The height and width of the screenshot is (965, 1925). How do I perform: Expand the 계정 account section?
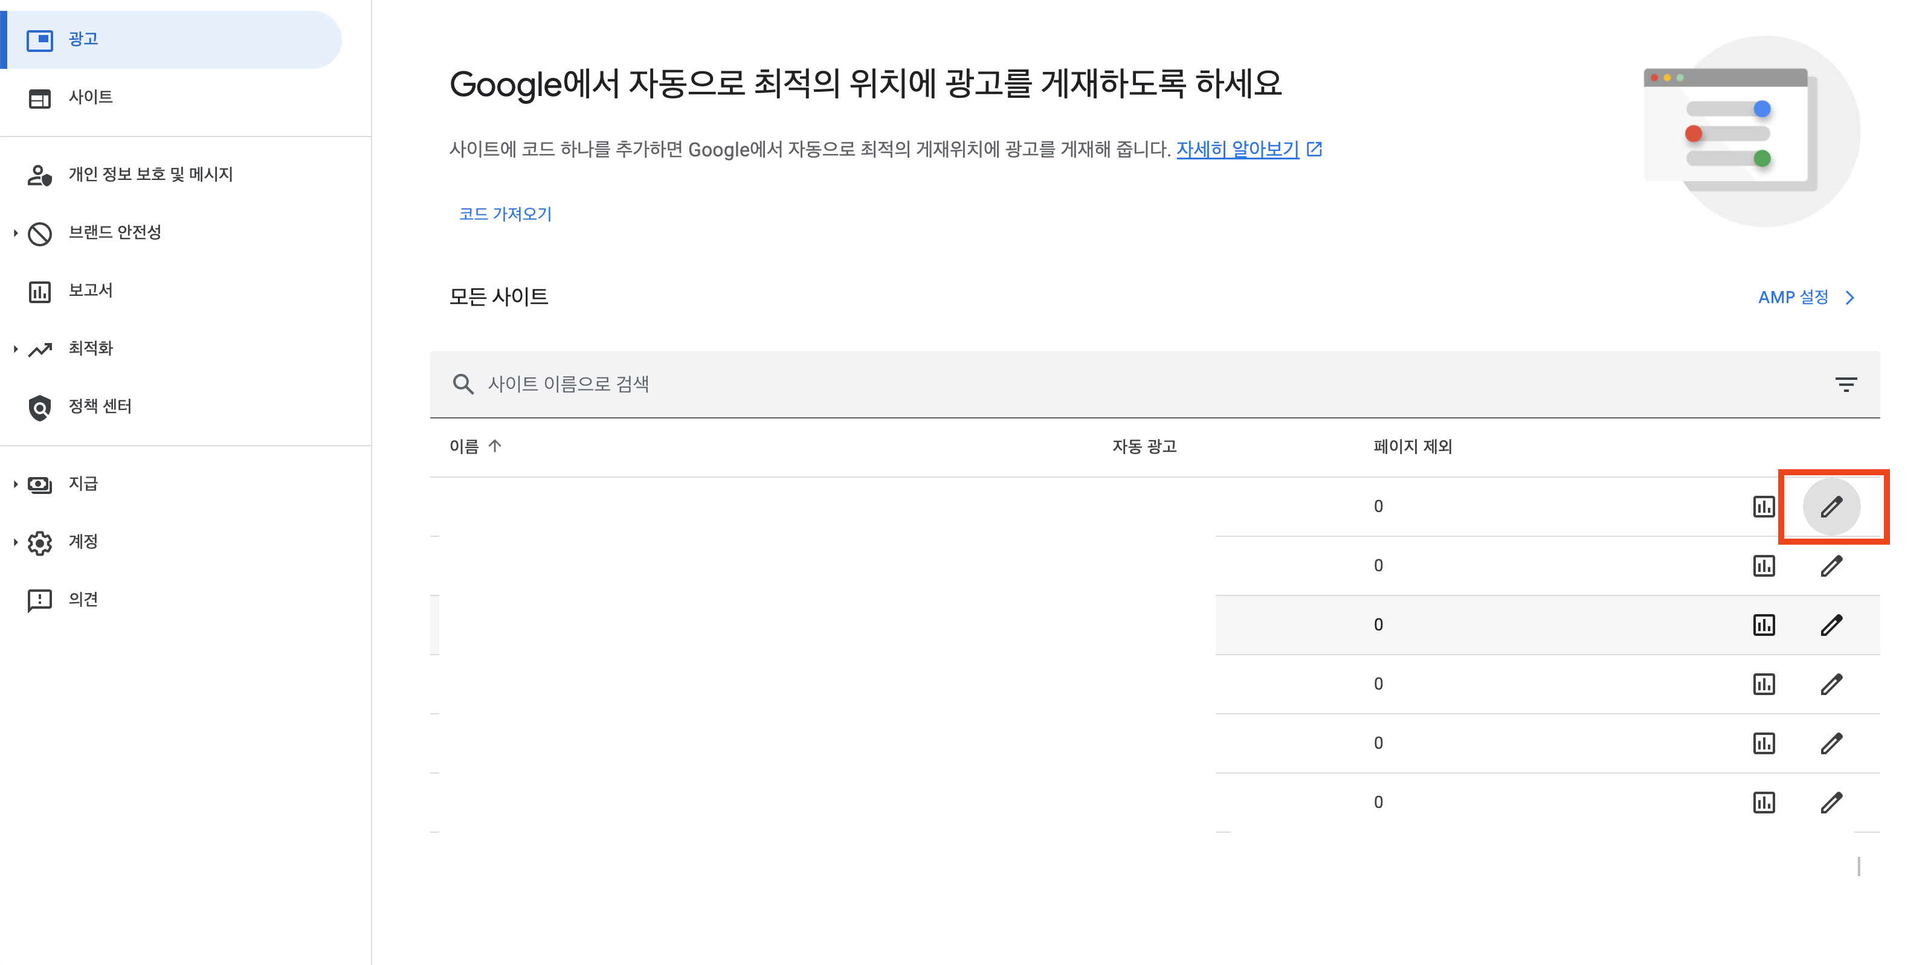coord(40,542)
